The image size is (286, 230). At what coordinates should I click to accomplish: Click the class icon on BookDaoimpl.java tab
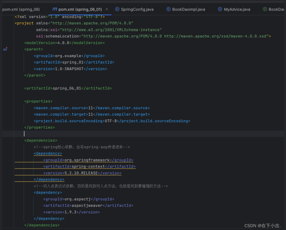168,9
